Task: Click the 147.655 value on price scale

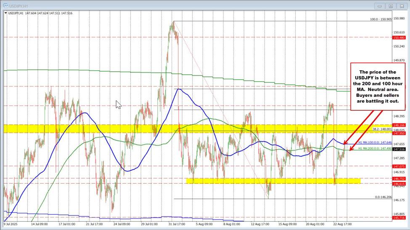Action: coord(399,144)
